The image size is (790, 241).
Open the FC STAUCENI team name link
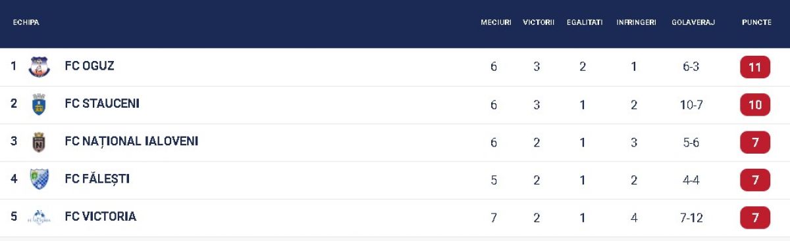pyautogui.click(x=102, y=104)
